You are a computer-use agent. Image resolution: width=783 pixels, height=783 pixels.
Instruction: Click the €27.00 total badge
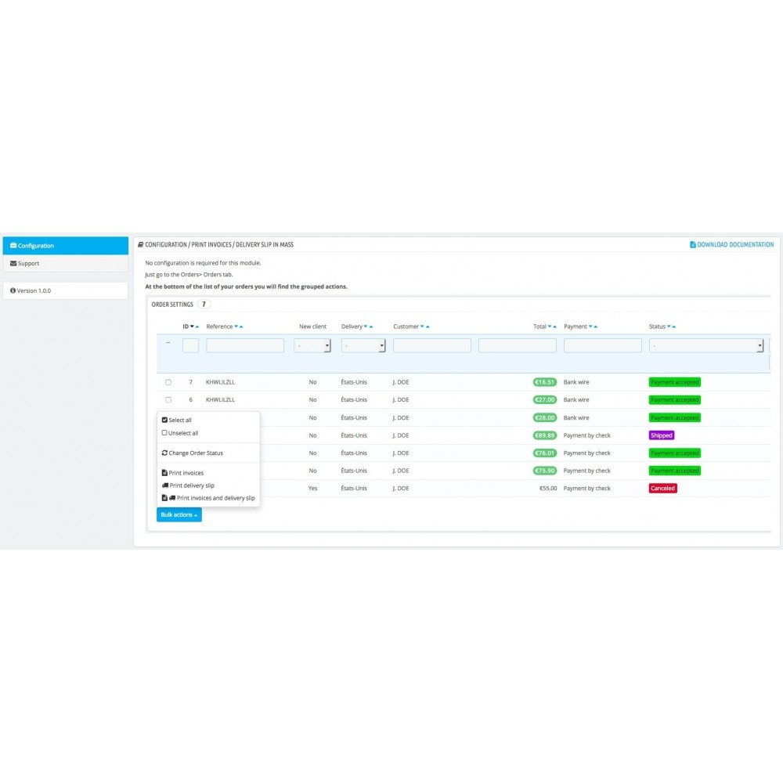(x=545, y=400)
